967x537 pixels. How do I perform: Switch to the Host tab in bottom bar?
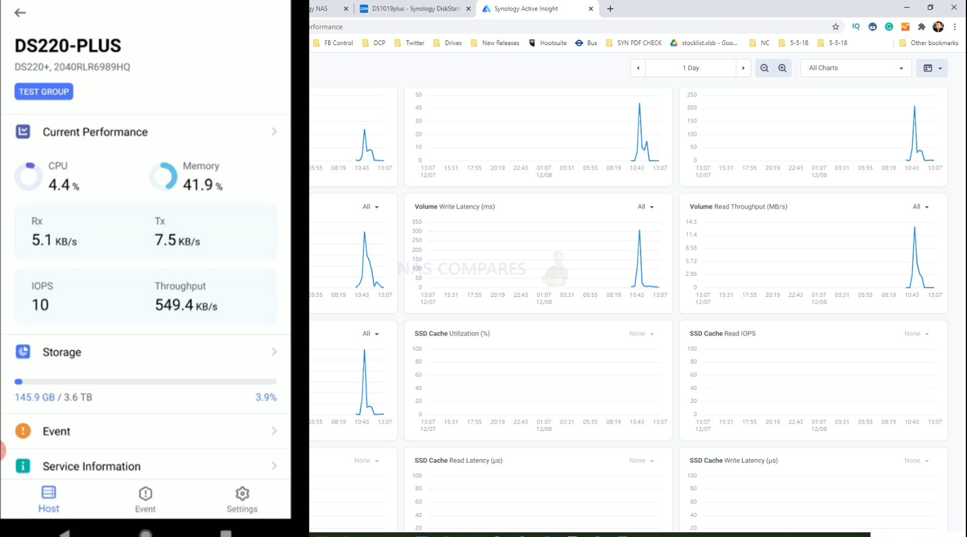tap(49, 499)
